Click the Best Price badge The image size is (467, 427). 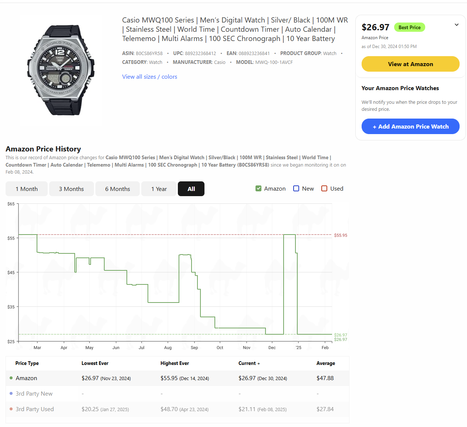[410, 27]
